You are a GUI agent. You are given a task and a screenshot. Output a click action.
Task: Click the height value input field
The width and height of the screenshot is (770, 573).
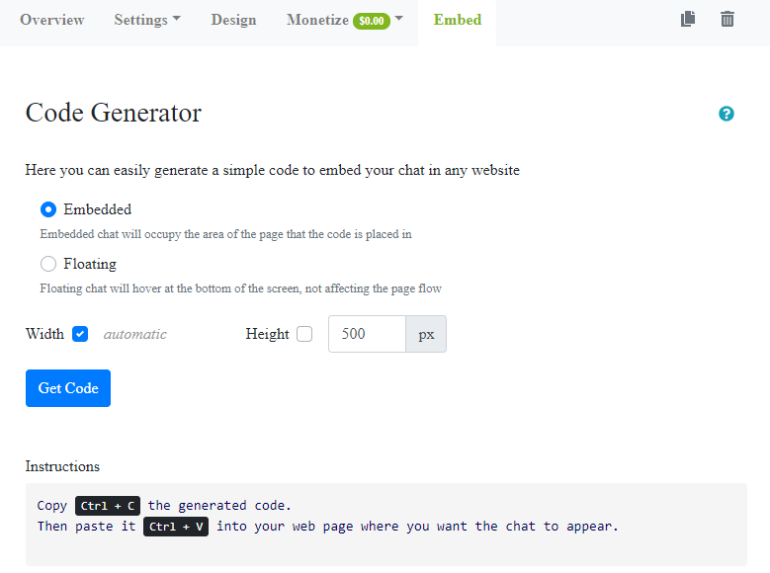(367, 334)
